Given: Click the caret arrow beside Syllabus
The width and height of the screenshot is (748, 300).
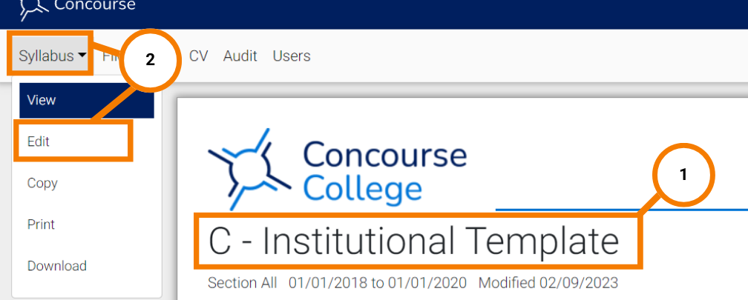Looking at the screenshot, I should click(82, 56).
